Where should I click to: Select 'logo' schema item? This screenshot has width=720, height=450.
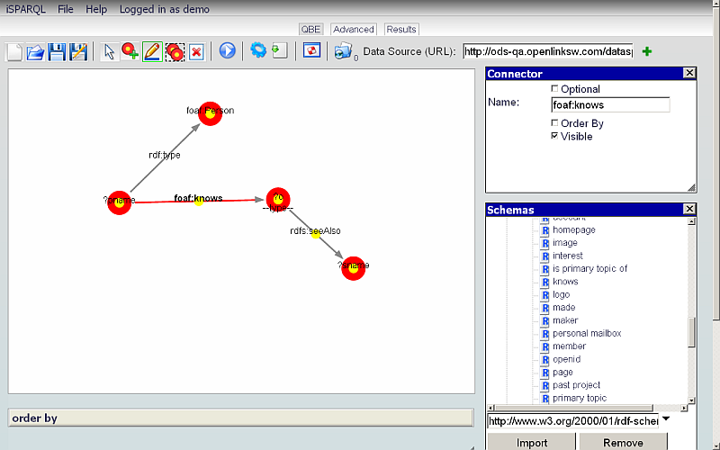click(x=561, y=294)
